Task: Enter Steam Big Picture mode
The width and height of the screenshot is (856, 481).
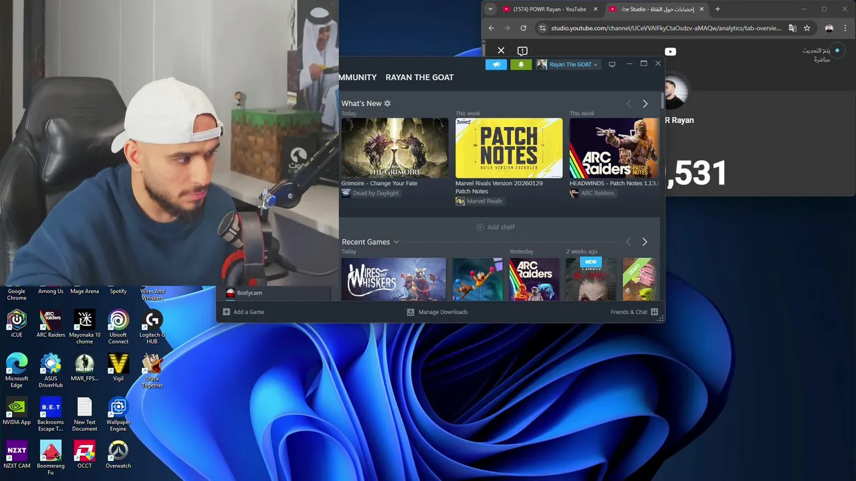Action: tap(612, 64)
